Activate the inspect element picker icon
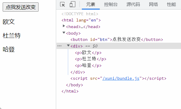Viewport: 181px width, 109px height. [62, 4]
